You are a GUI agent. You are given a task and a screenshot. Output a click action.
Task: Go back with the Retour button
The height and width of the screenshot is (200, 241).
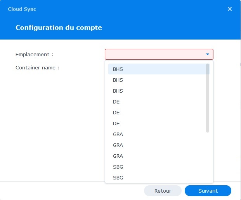pyautogui.click(x=163, y=191)
